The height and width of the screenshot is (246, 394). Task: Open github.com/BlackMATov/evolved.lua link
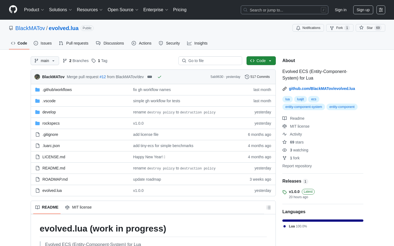(322, 89)
